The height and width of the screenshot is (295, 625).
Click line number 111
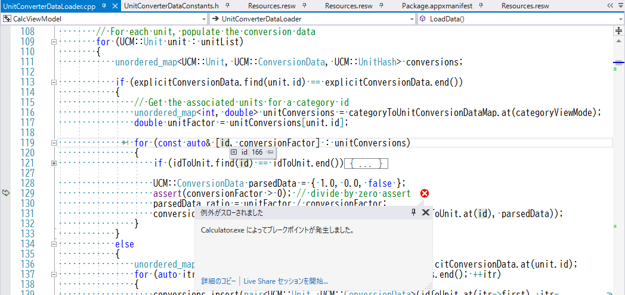point(27,62)
